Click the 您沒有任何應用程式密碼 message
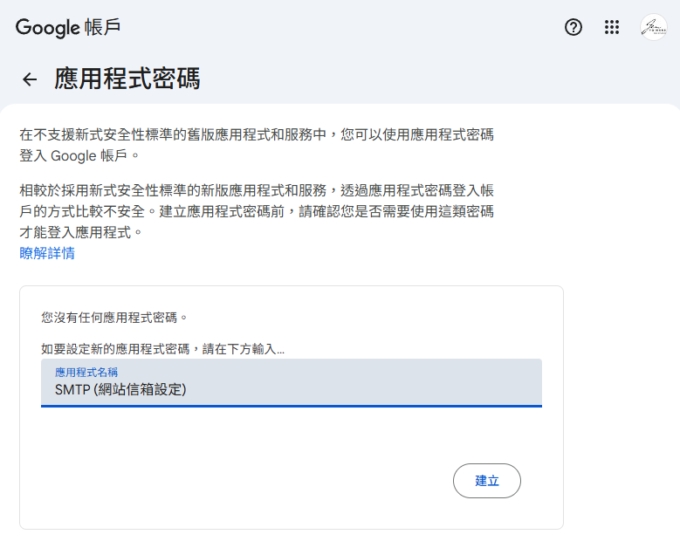The width and height of the screenshot is (680, 555). pyautogui.click(x=114, y=317)
